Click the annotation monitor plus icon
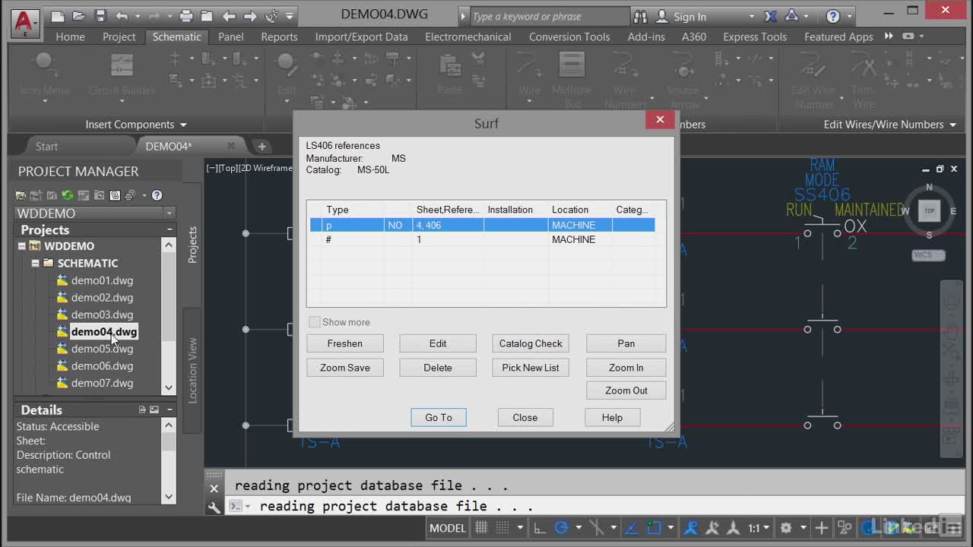Viewport: 973px width, 547px height. click(x=822, y=528)
